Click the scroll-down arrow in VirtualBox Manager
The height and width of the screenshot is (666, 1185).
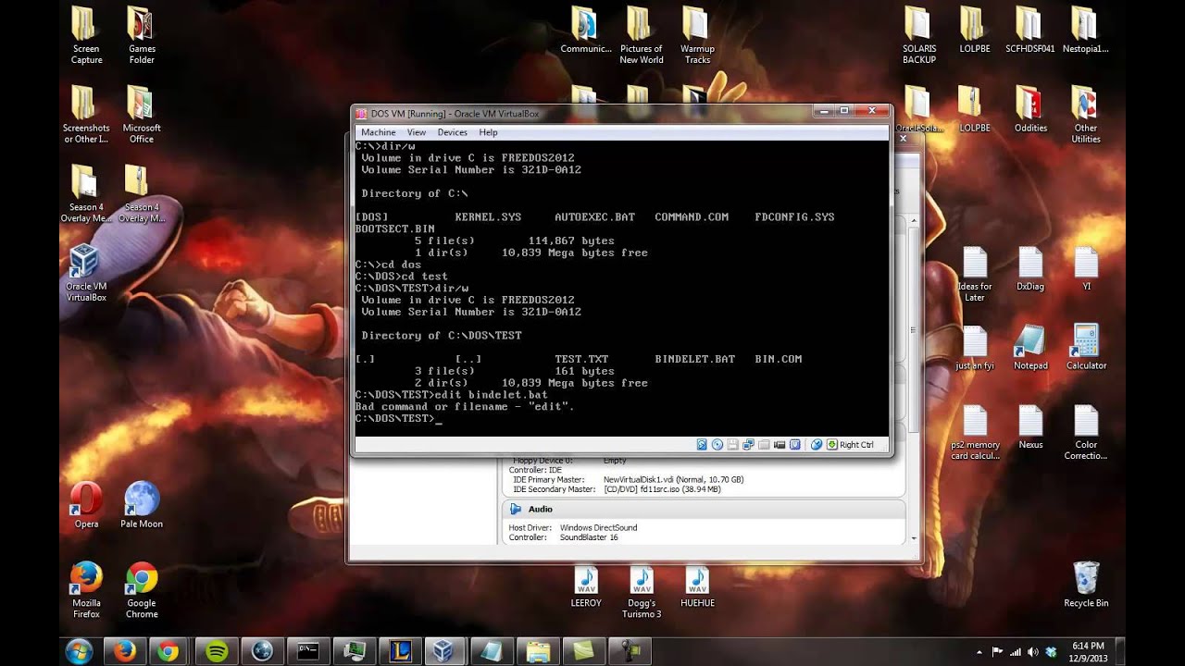pos(915,538)
